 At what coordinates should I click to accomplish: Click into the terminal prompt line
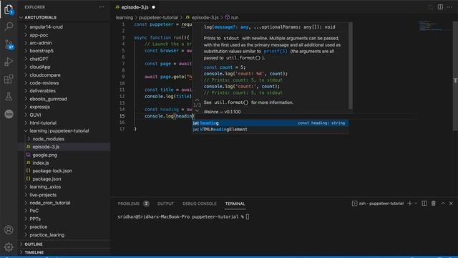[x=183, y=217]
